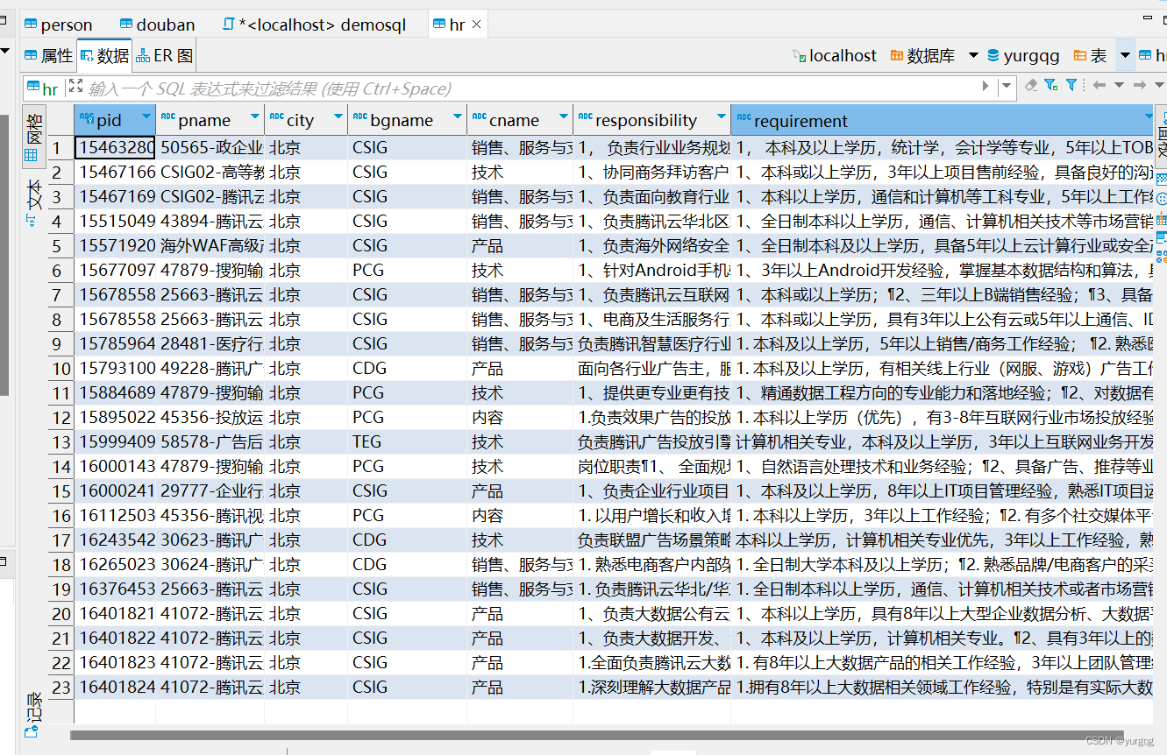
Task: Click the eraser clear-filter icon
Action: [x=1031, y=85]
